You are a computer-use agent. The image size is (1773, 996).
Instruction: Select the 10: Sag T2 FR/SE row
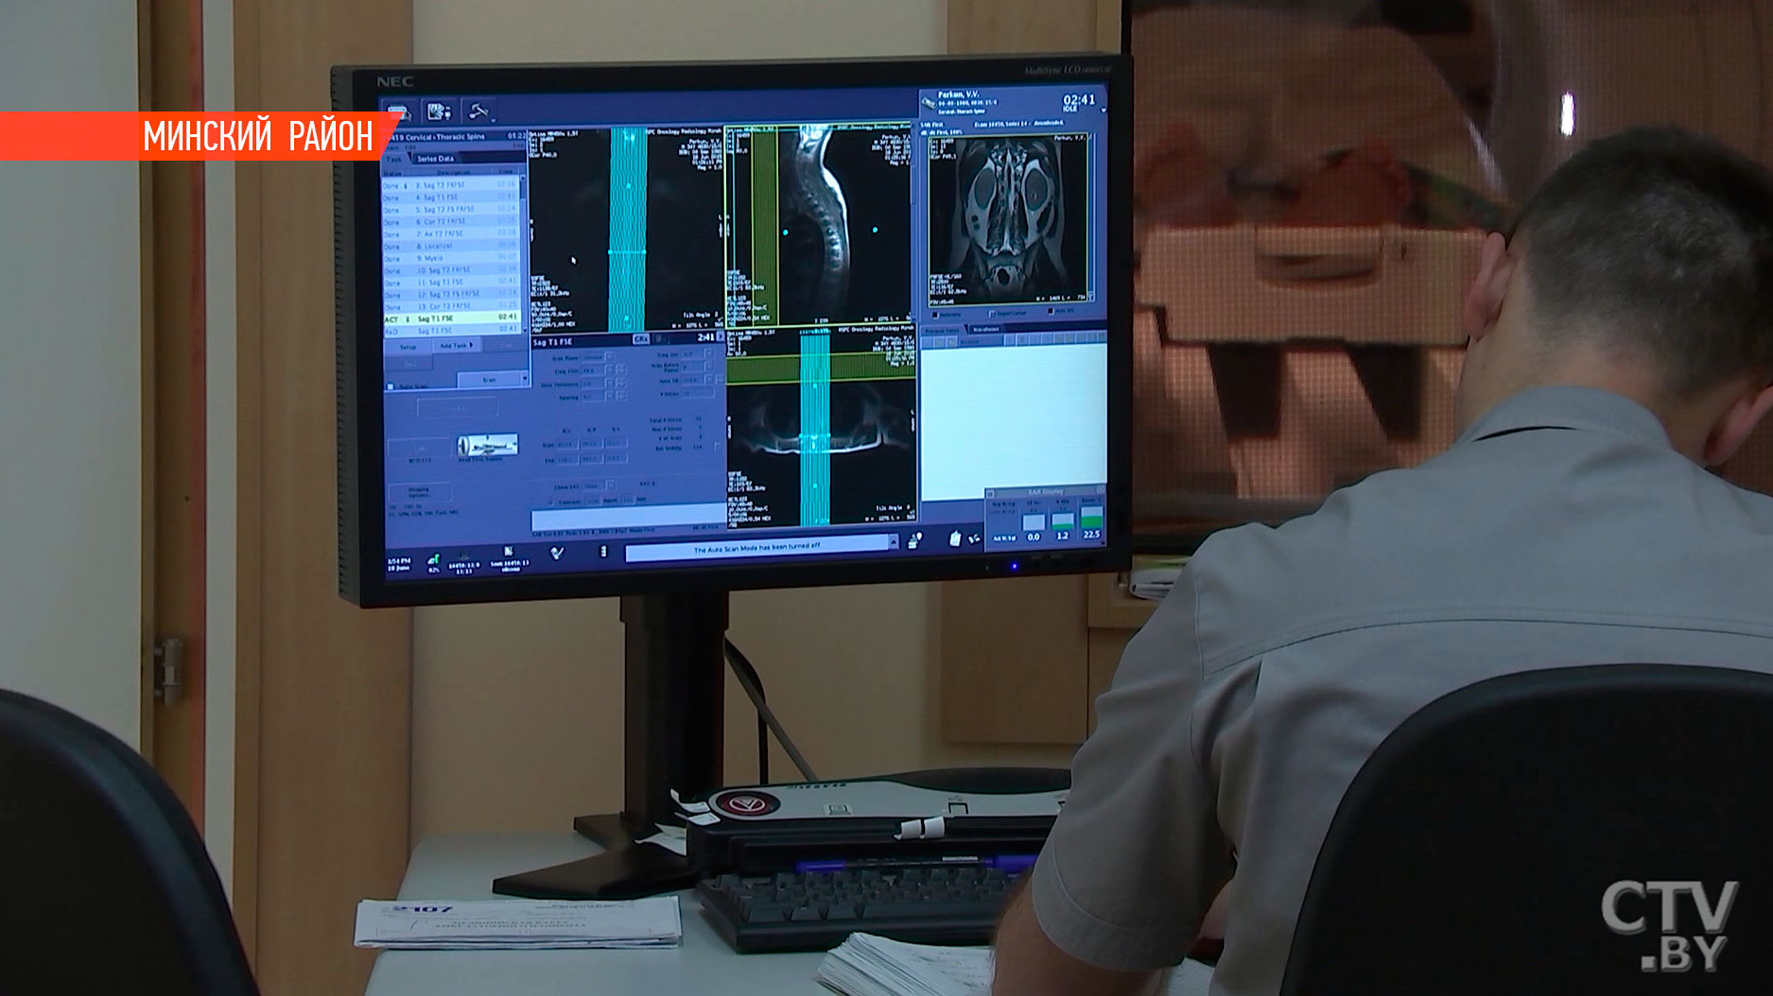452,270
